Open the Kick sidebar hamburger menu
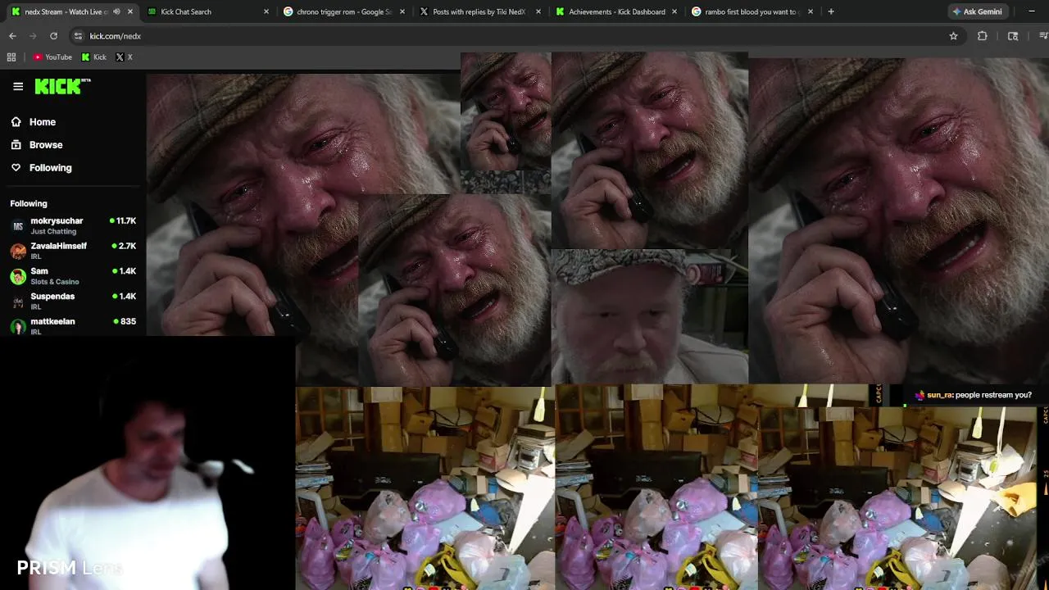1049x590 pixels. 18,86
